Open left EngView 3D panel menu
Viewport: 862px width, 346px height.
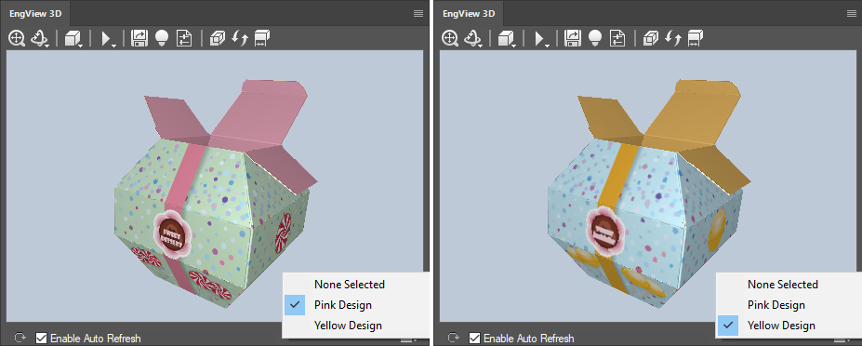tap(418, 14)
